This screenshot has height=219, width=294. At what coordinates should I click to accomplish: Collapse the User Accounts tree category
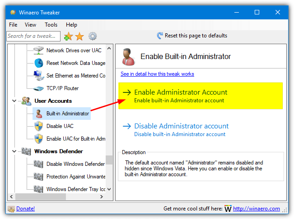14,101
